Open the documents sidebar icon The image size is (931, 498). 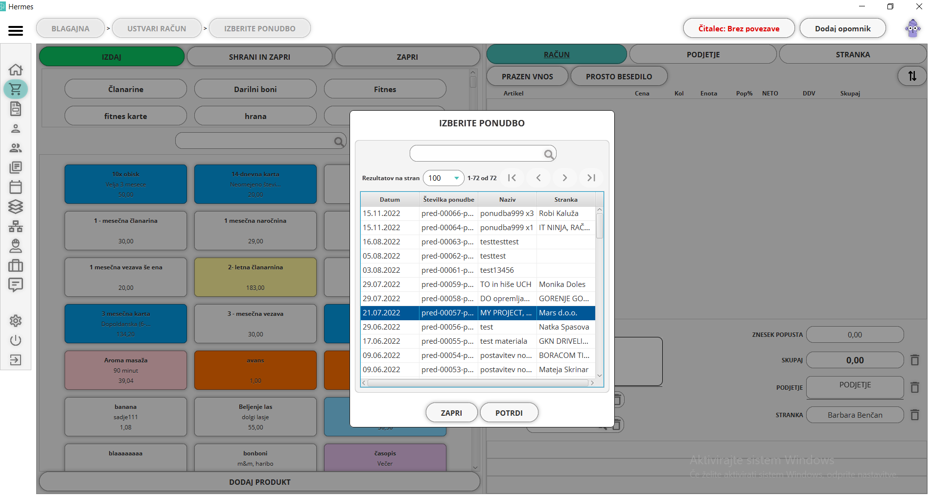point(16,109)
